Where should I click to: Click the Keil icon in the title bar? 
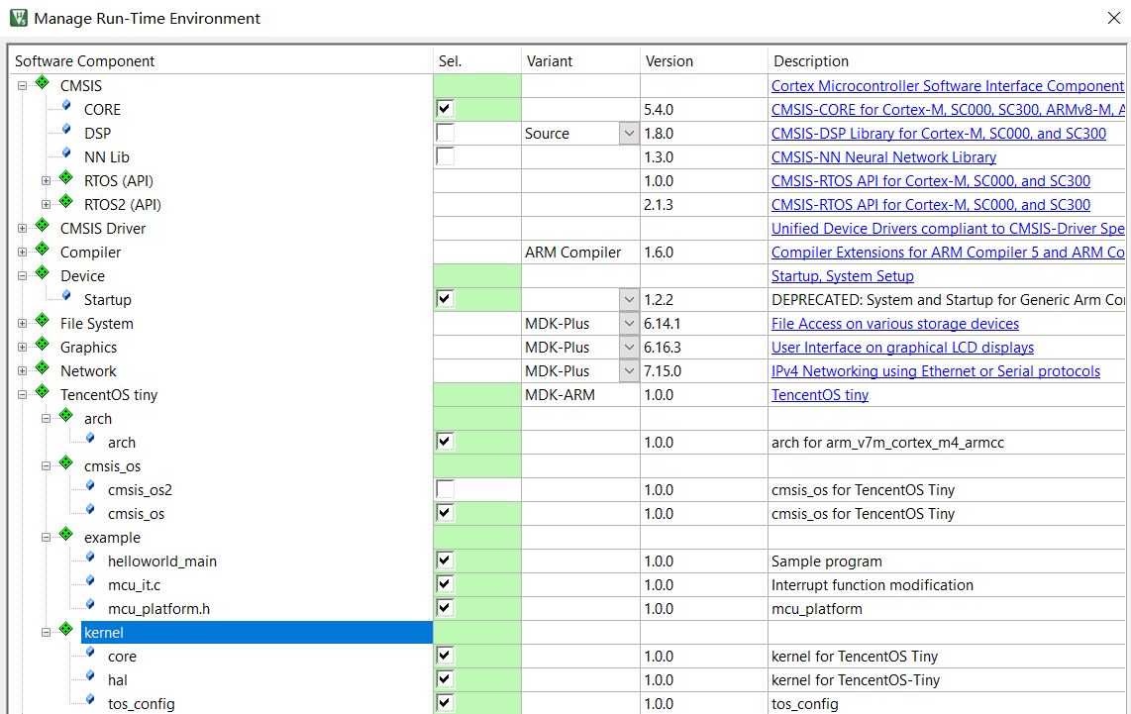[19, 18]
